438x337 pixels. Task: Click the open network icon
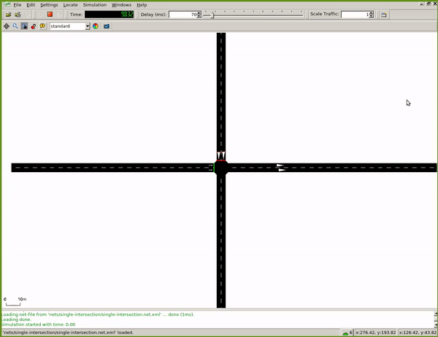tap(18, 15)
